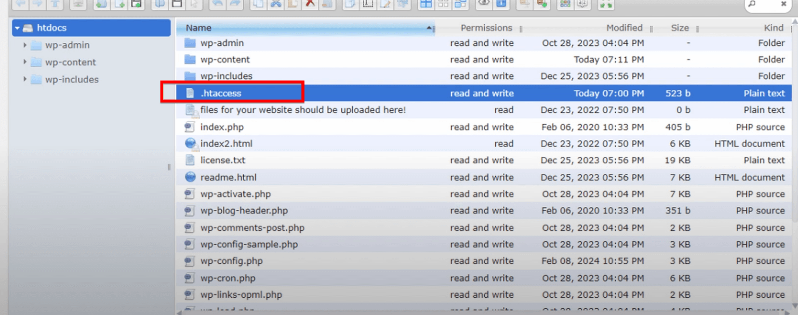
Task: Sort the list by the Size column
Action: (x=680, y=28)
